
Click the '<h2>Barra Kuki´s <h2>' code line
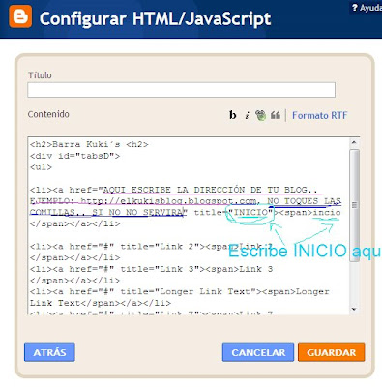pos(89,144)
